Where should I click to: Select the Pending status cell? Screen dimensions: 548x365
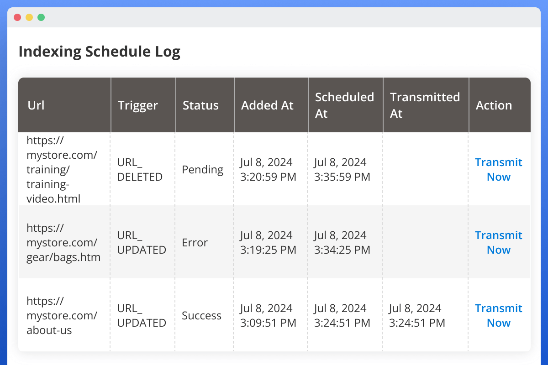[202, 169]
